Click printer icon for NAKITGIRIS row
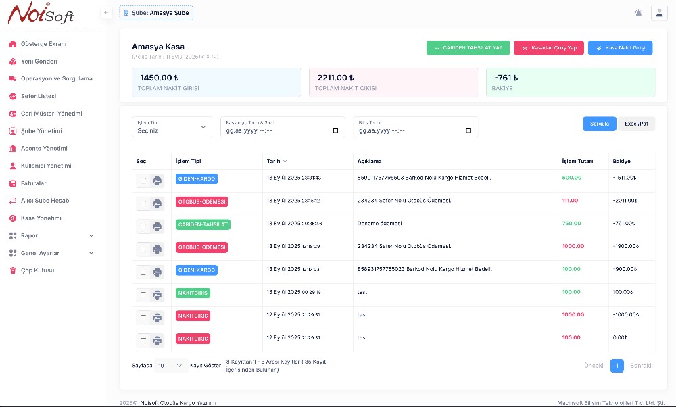This screenshot has height=407, width=676. 158,295
